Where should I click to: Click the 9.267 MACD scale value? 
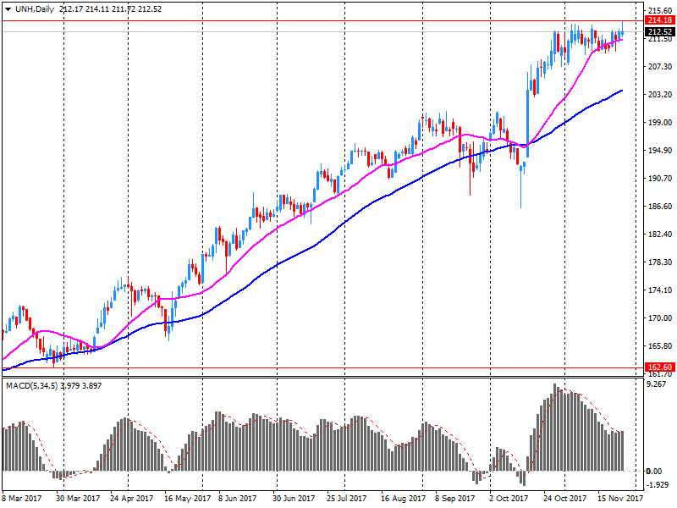(656, 384)
